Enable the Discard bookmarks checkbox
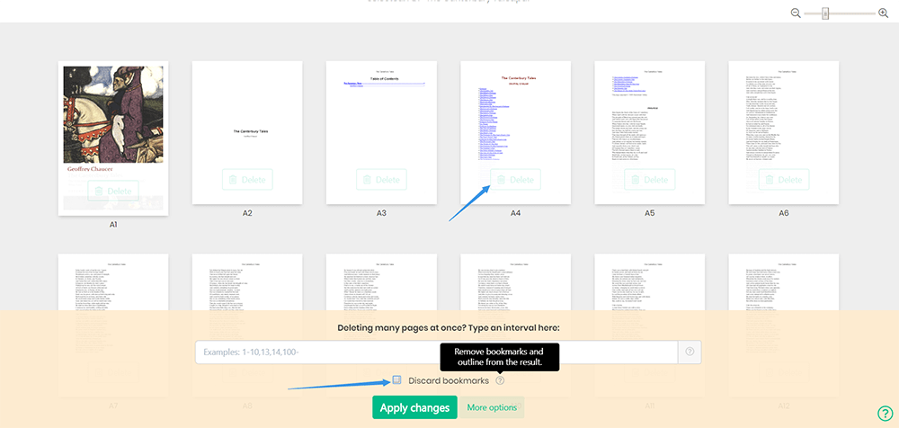This screenshot has height=428, width=899. [396, 380]
